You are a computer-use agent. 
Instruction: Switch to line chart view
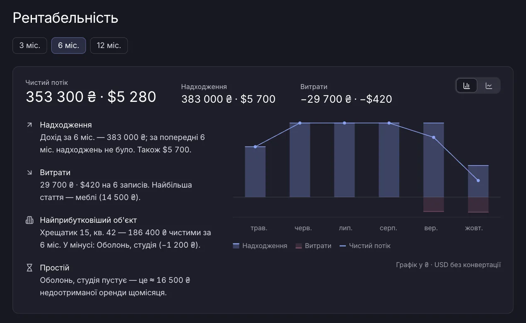click(x=489, y=86)
